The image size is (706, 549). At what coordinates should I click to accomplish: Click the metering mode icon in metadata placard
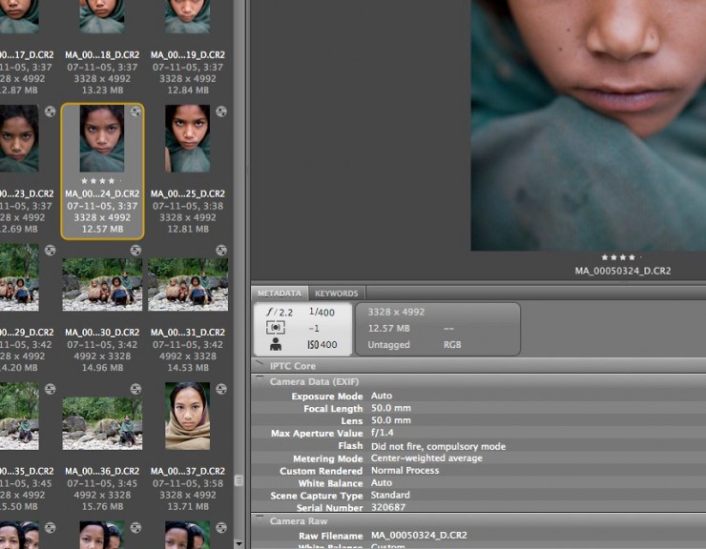275,328
